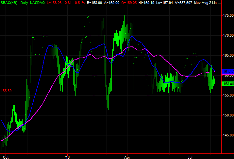Click the percent change -0.51%
The height and width of the screenshot is (159, 234).
(80, 3)
